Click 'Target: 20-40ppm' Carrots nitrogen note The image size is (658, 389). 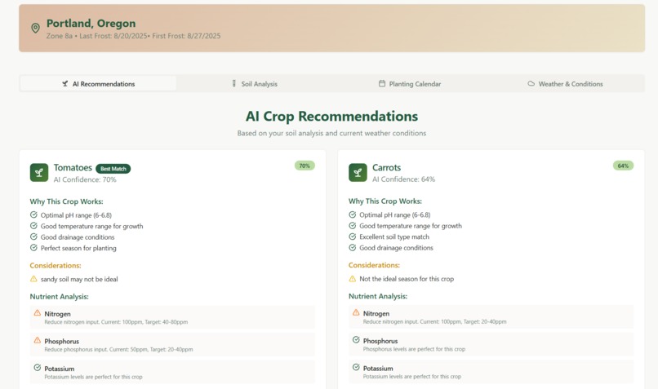485,322
